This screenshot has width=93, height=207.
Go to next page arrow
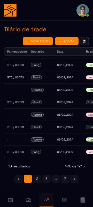coord(74,179)
